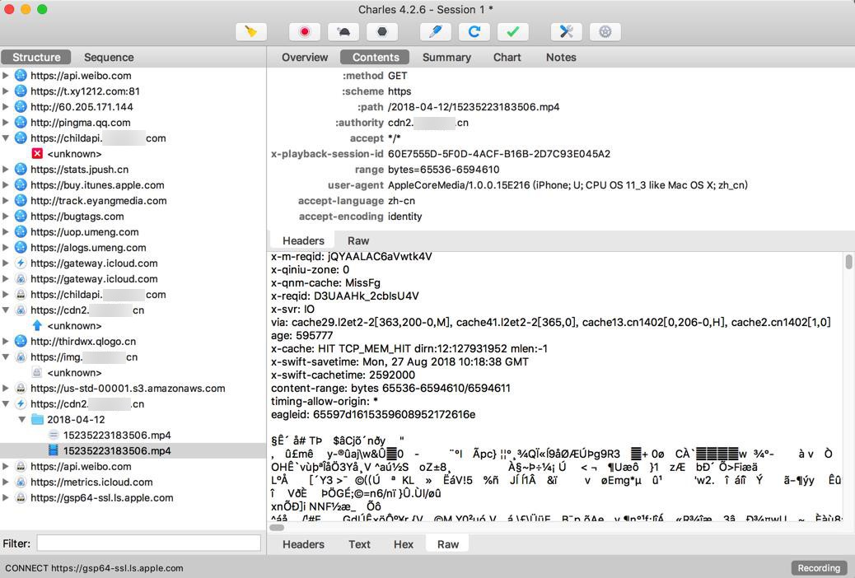Click the broom clear session icon
855x578 pixels.
[x=250, y=32]
